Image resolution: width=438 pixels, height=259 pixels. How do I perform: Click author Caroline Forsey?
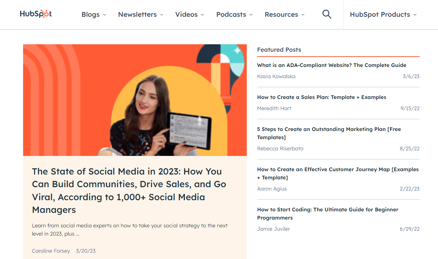[x=51, y=251]
